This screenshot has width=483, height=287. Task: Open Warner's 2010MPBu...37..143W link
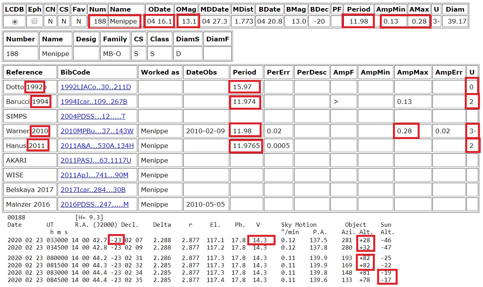(x=97, y=131)
